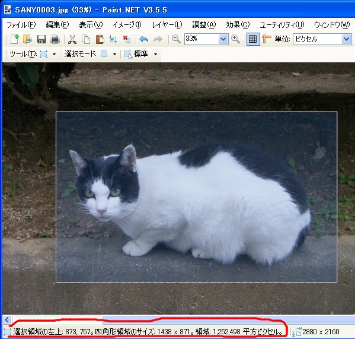This screenshot has height=339, width=355.
Task: Click the New image icon
Action: 15,39
